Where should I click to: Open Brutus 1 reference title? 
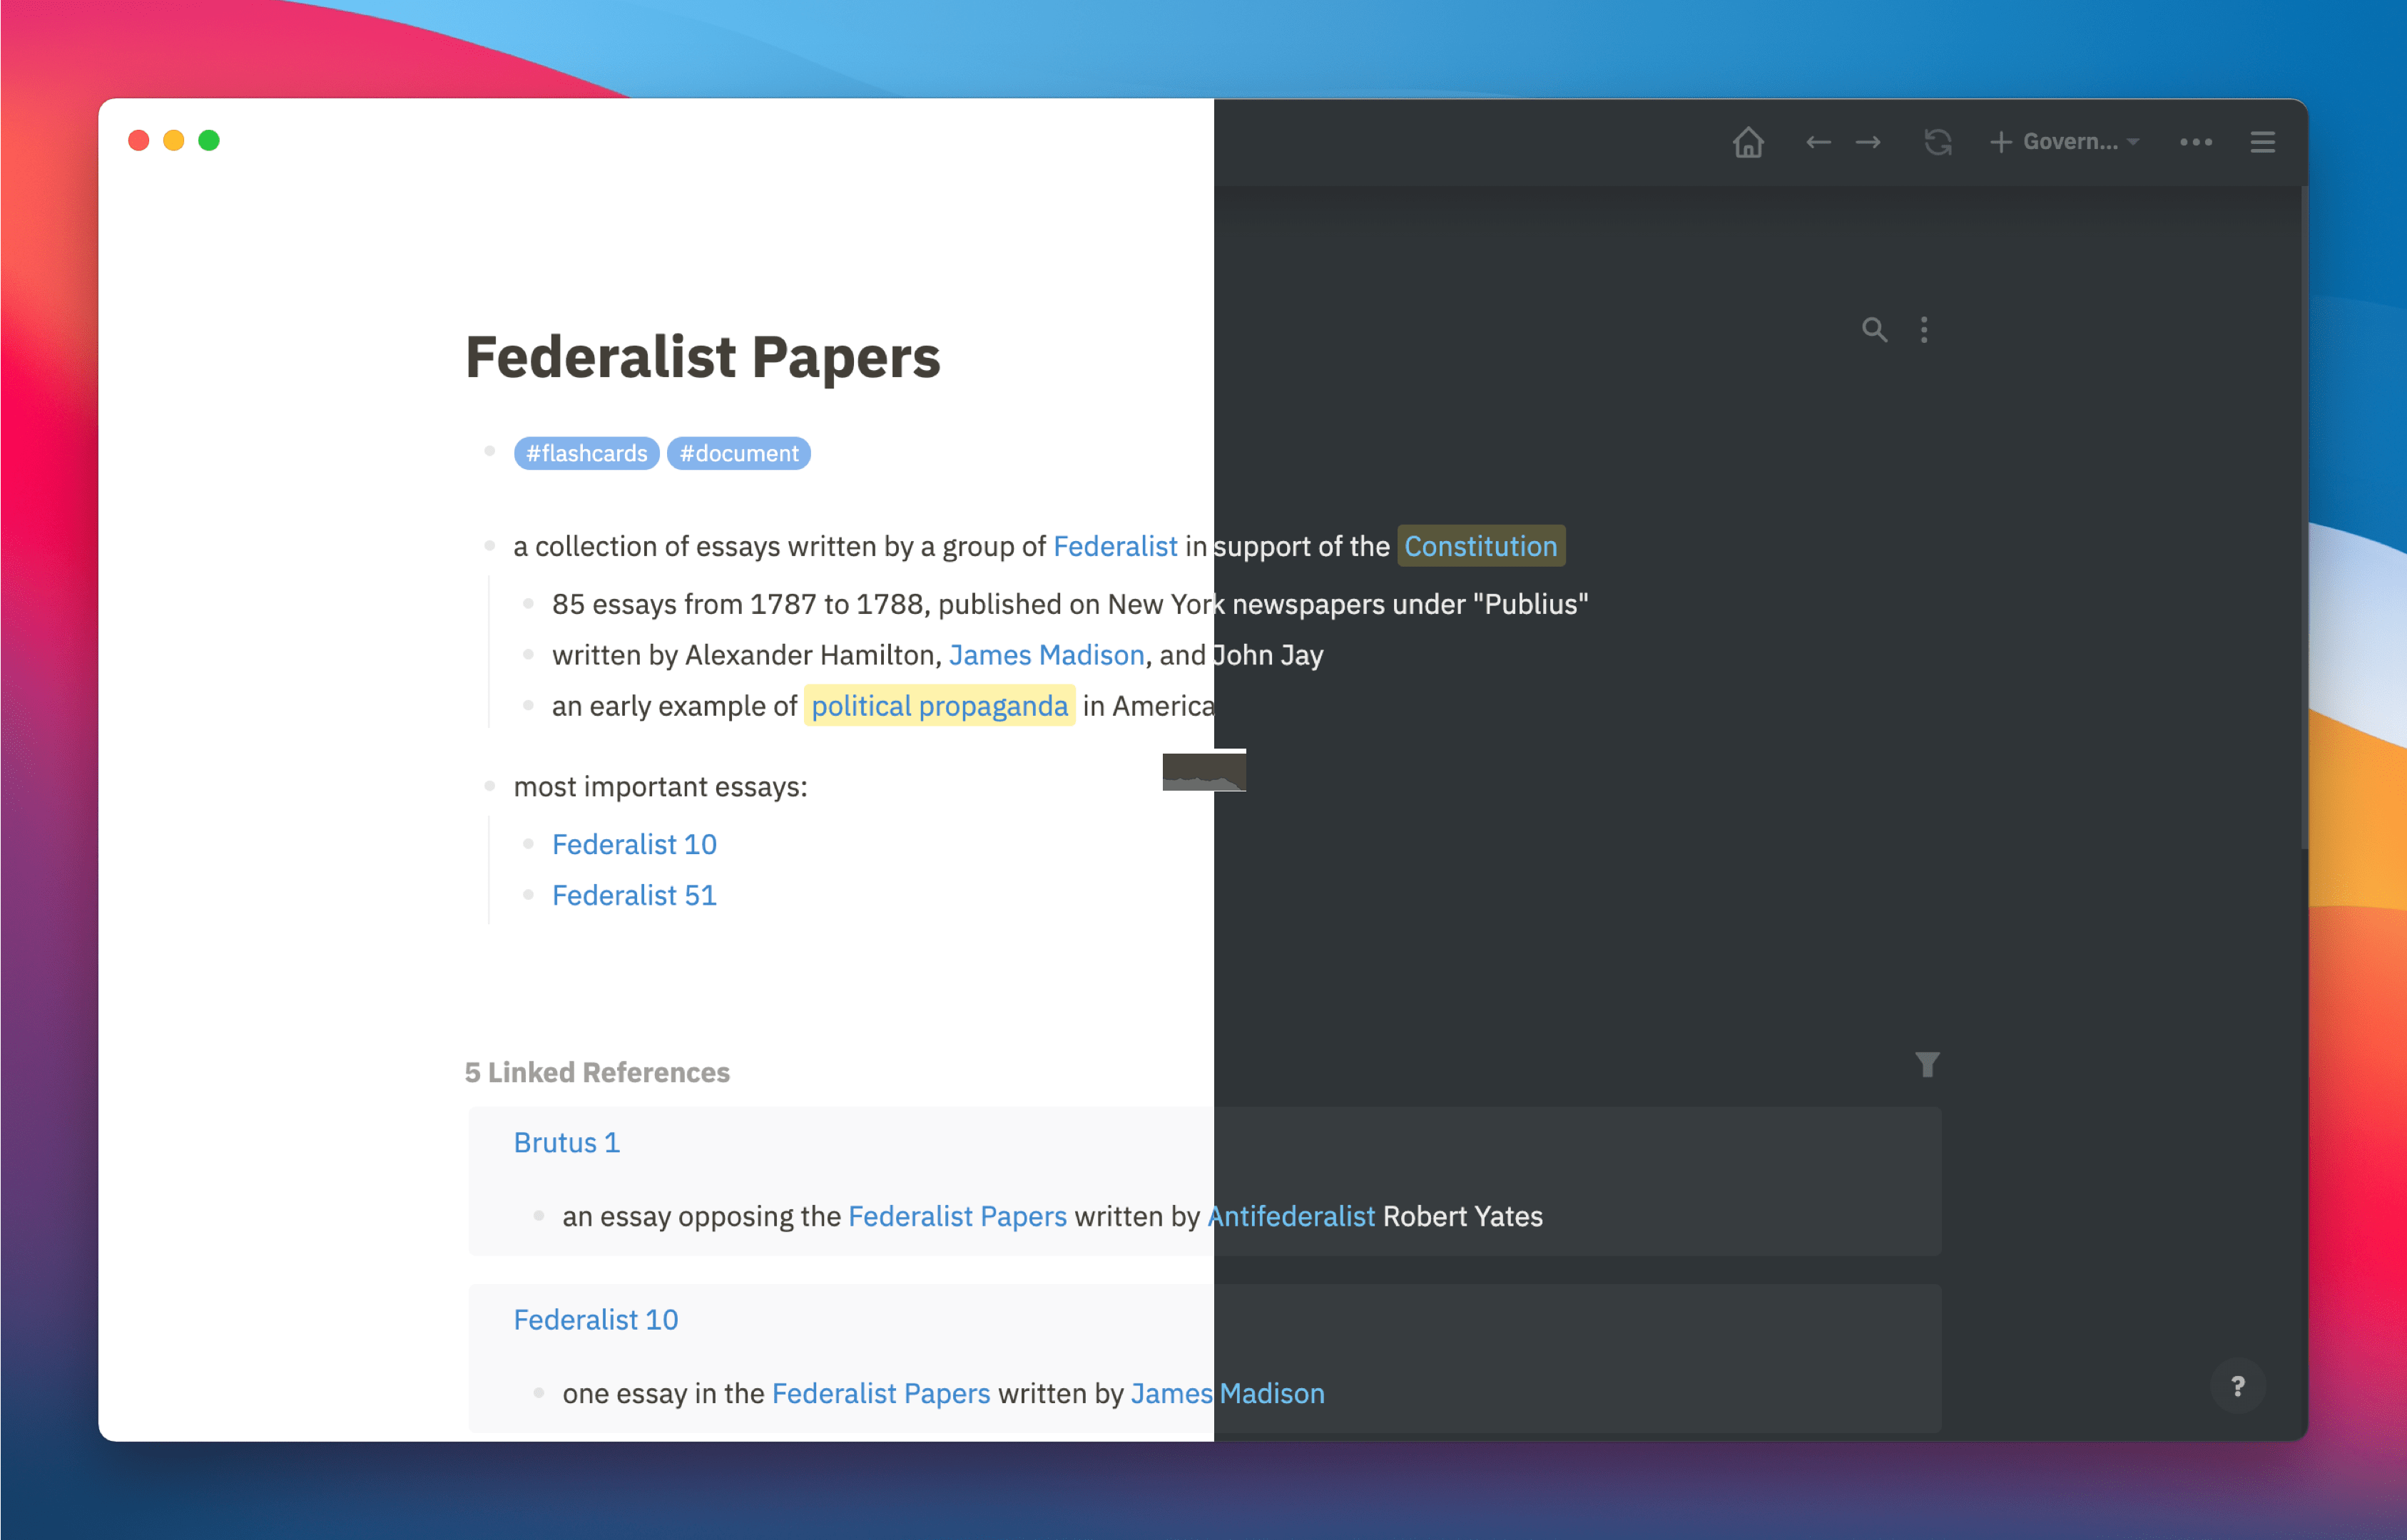(567, 1143)
